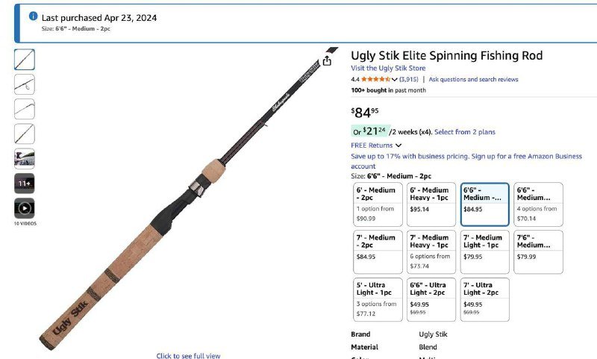Click the info icon in the Last purchased banner
This screenshot has height=359, width=597.
click(x=33, y=16)
